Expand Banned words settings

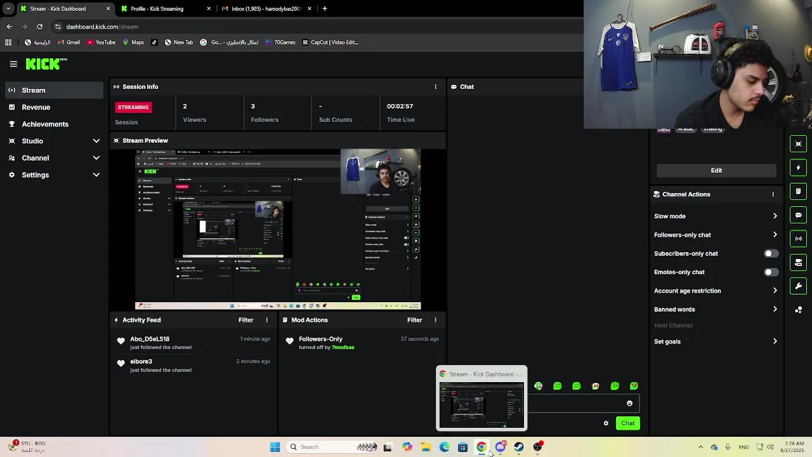click(716, 310)
